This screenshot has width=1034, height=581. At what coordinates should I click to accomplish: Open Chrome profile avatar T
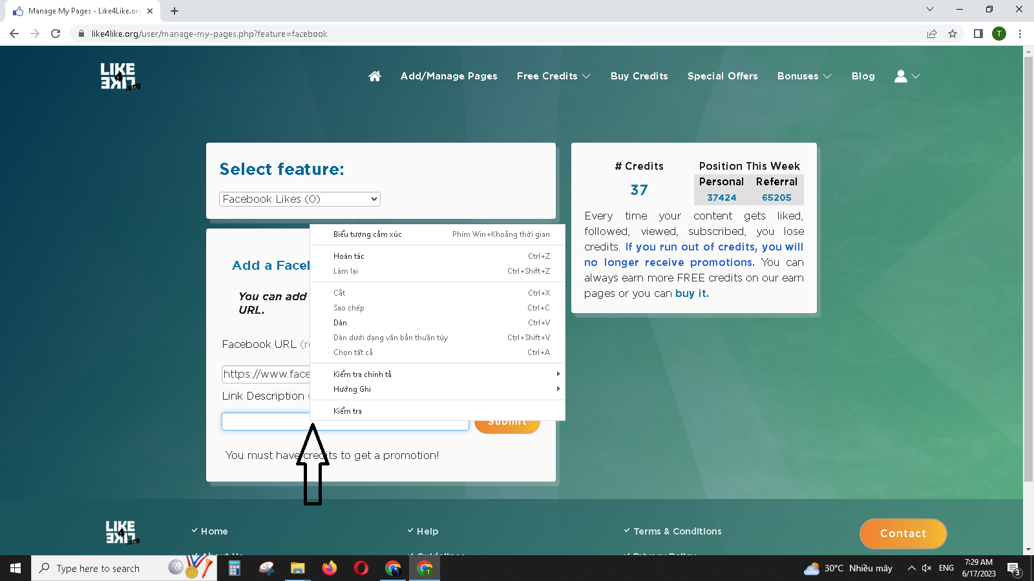(x=999, y=34)
